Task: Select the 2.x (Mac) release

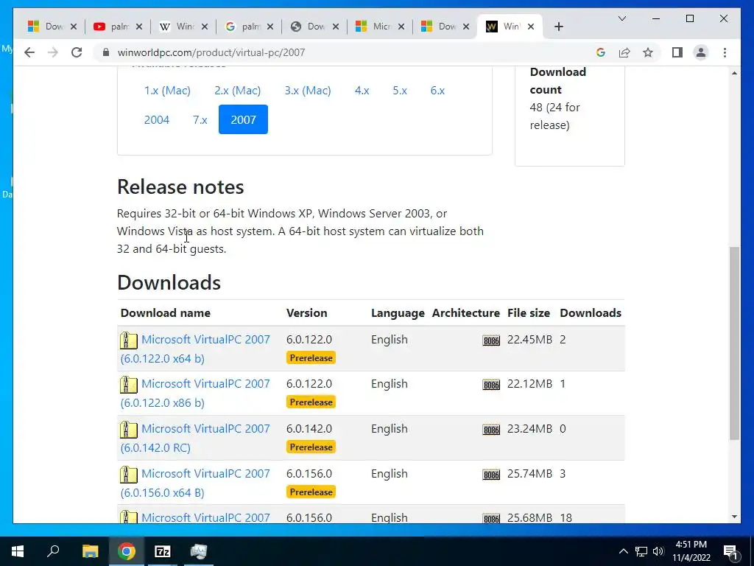Action: coord(238,91)
